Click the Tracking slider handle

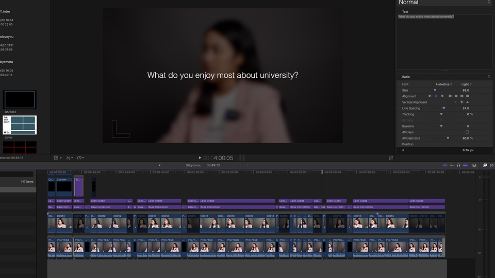tap(441, 114)
